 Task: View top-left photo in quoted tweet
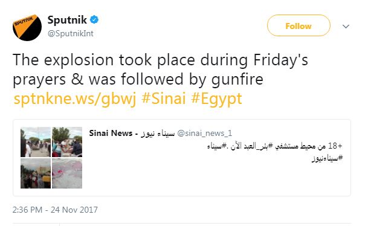(36, 142)
